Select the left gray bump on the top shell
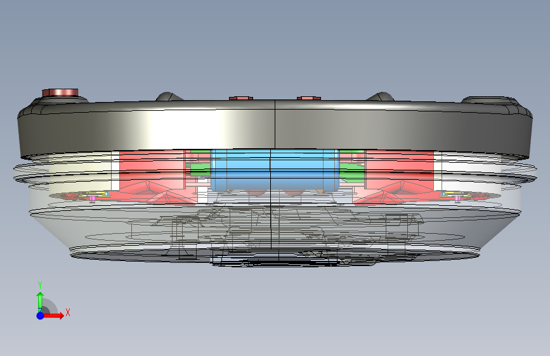This screenshot has height=356, width=550. tap(169, 96)
